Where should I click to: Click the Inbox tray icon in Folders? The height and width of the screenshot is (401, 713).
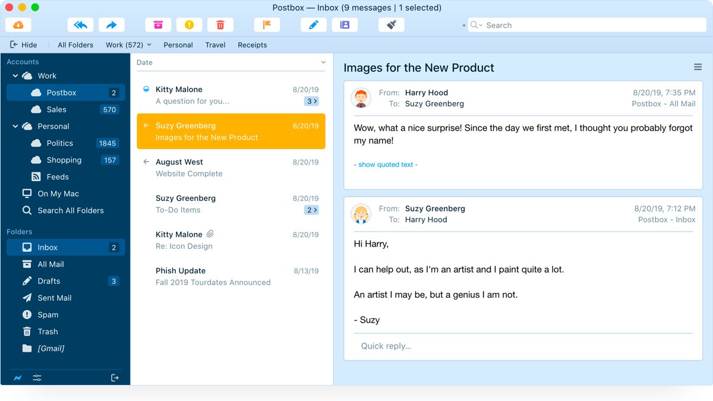pos(27,247)
